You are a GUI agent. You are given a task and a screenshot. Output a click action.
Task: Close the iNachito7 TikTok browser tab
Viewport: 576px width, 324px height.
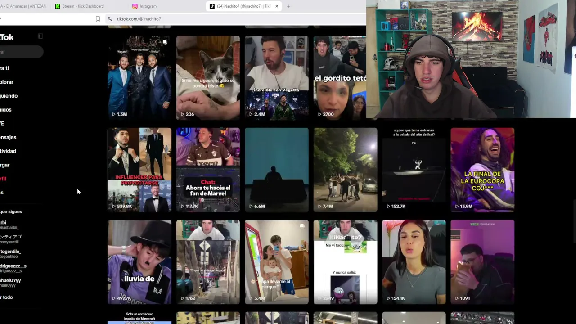click(277, 6)
